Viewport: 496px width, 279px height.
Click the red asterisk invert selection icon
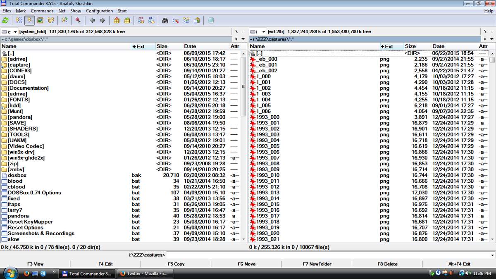(78, 20)
